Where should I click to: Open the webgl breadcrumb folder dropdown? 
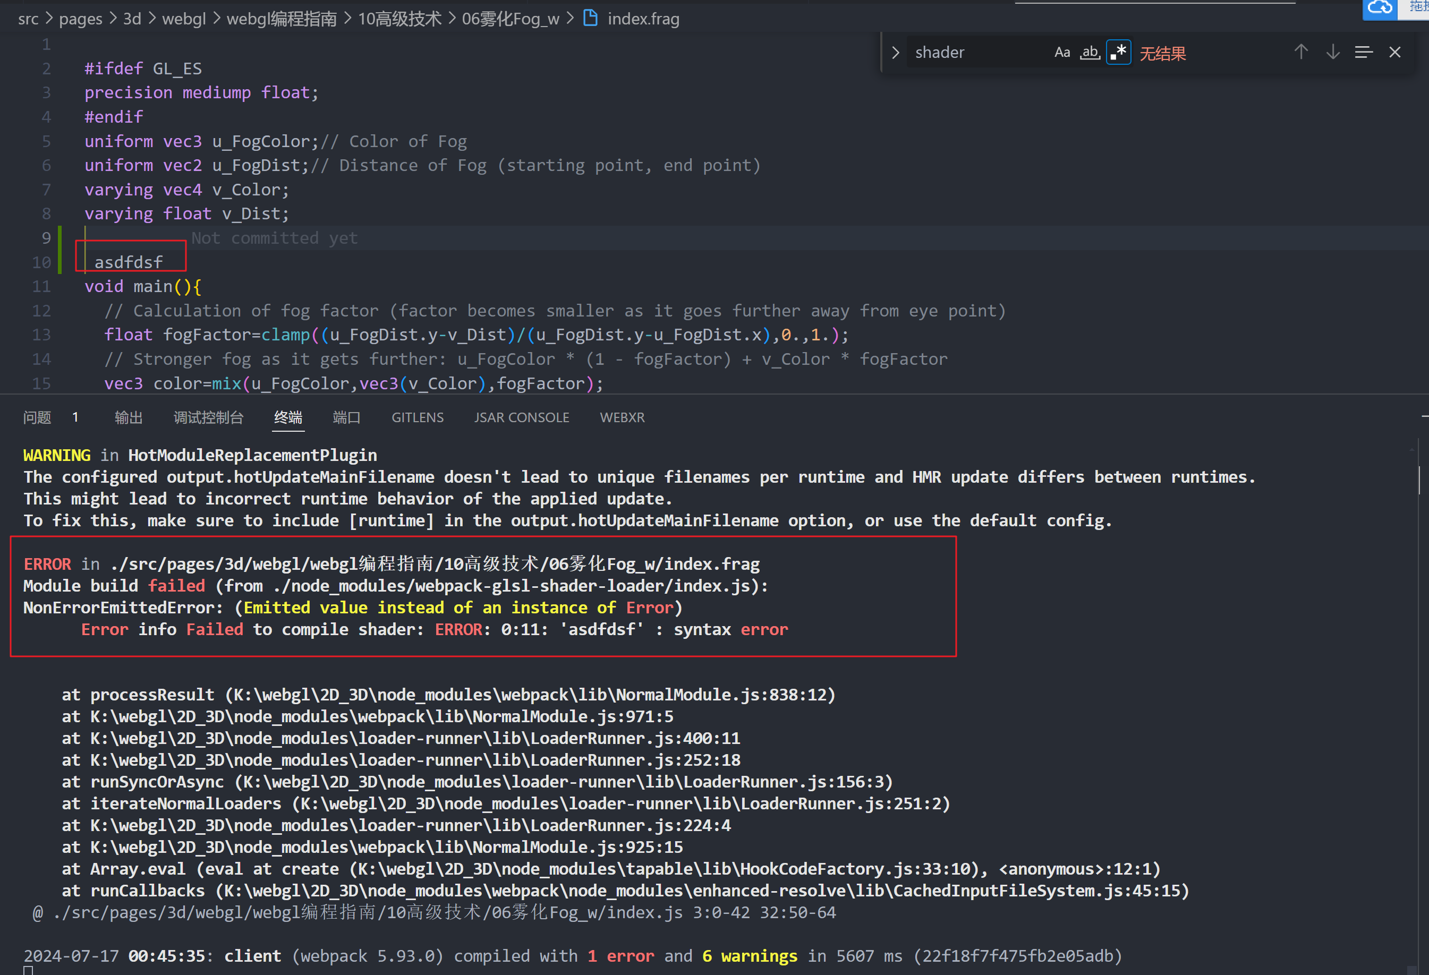point(183,19)
